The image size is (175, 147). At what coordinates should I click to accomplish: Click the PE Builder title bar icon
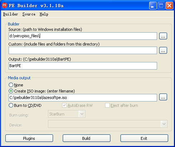[5, 5]
